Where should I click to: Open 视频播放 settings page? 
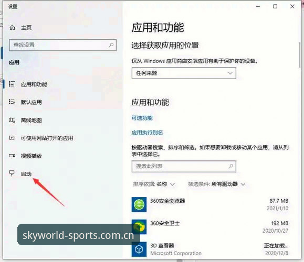click(31, 156)
